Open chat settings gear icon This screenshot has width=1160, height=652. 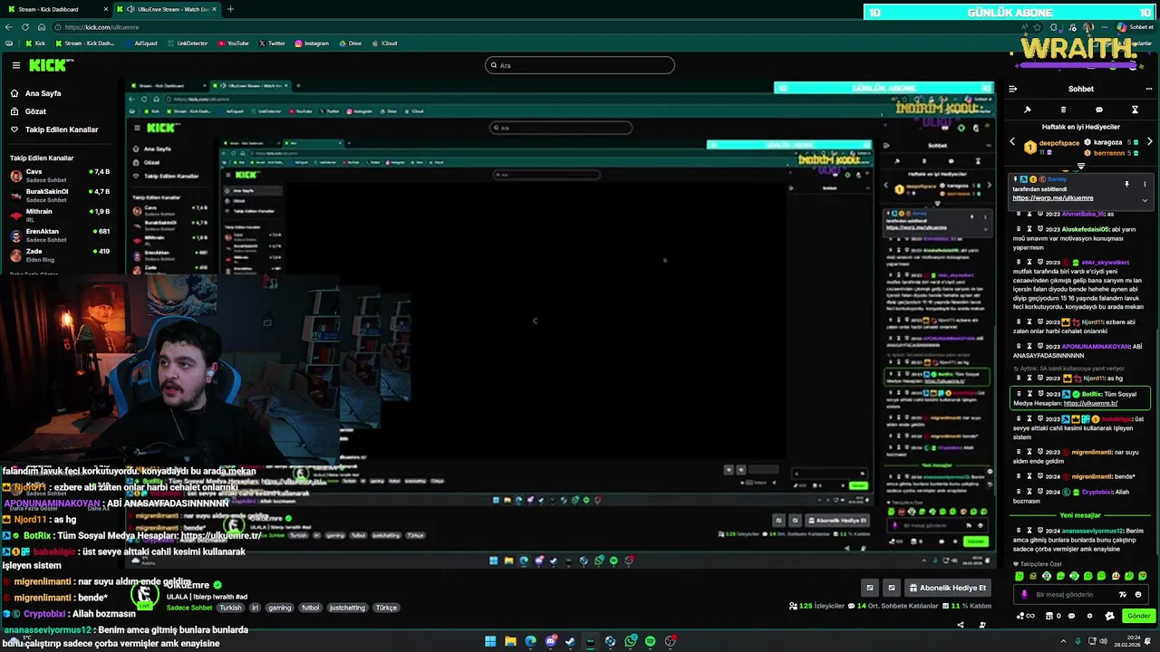(x=1090, y=616)
